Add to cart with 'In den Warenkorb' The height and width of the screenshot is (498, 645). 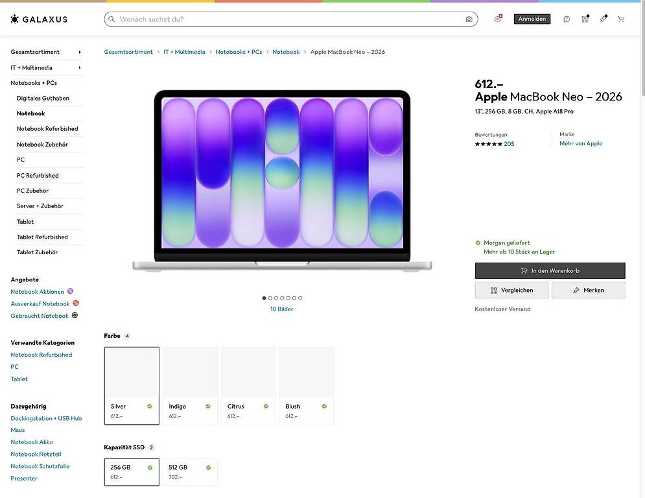click(550, 271)
